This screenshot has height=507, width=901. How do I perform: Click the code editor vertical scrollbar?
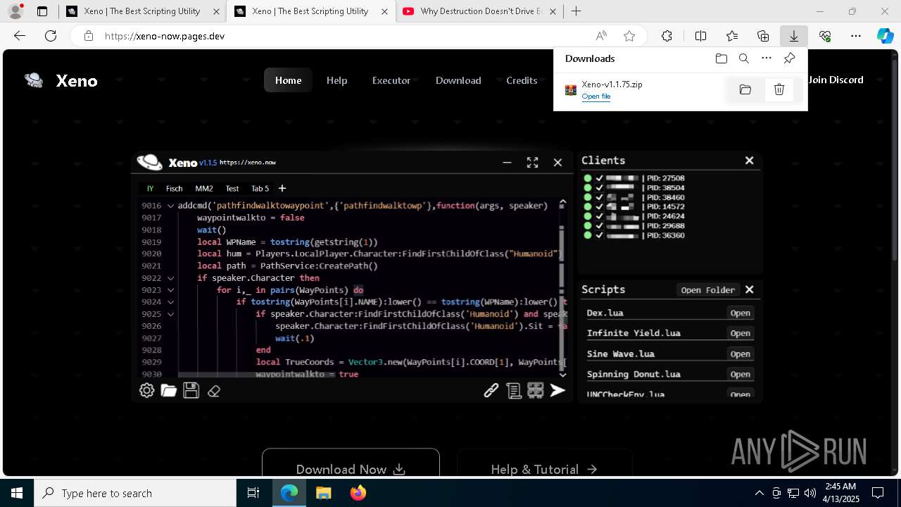click(x=562, y=289)
